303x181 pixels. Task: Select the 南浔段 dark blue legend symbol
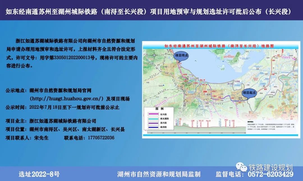pyautogui.click(x=153, y=127)
